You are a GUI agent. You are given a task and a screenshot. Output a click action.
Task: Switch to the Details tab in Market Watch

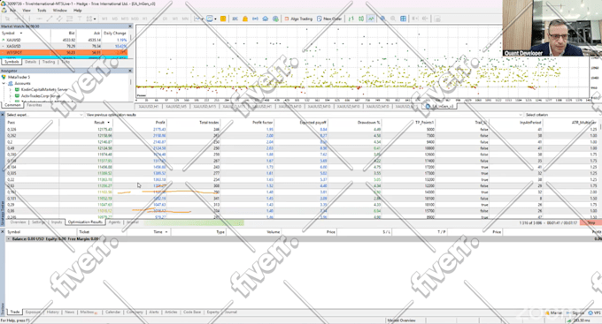click(31, 62)
